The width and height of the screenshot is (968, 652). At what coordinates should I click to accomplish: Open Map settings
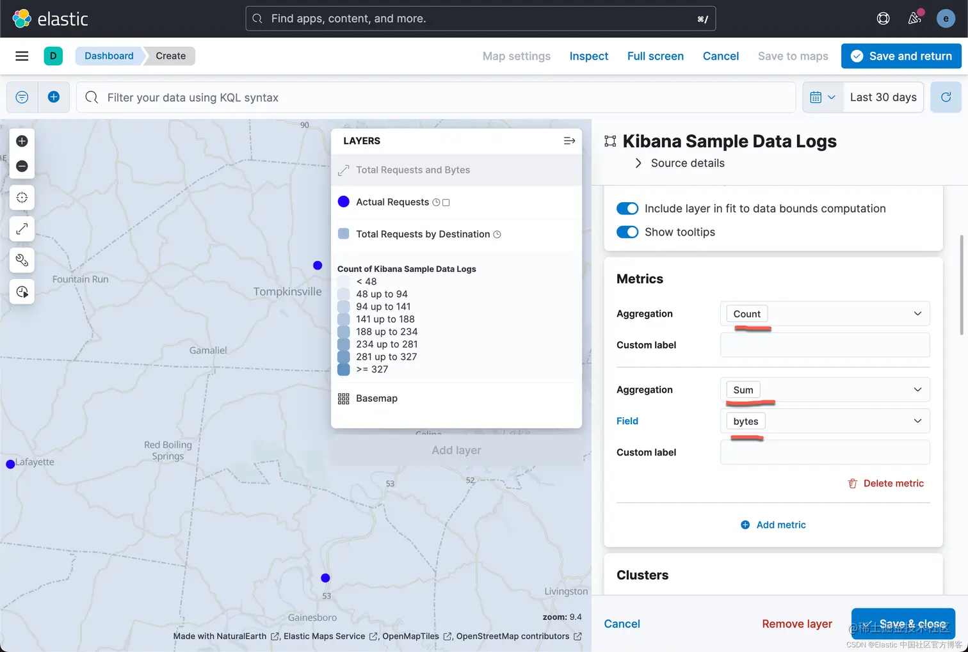517,56
